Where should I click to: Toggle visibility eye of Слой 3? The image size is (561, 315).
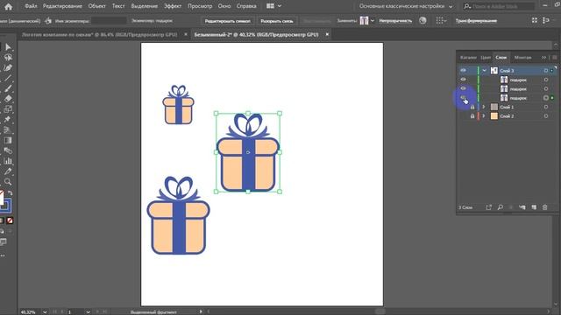tap(464, 71)
